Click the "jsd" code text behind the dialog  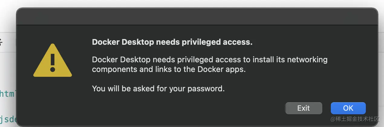(7, 119)
